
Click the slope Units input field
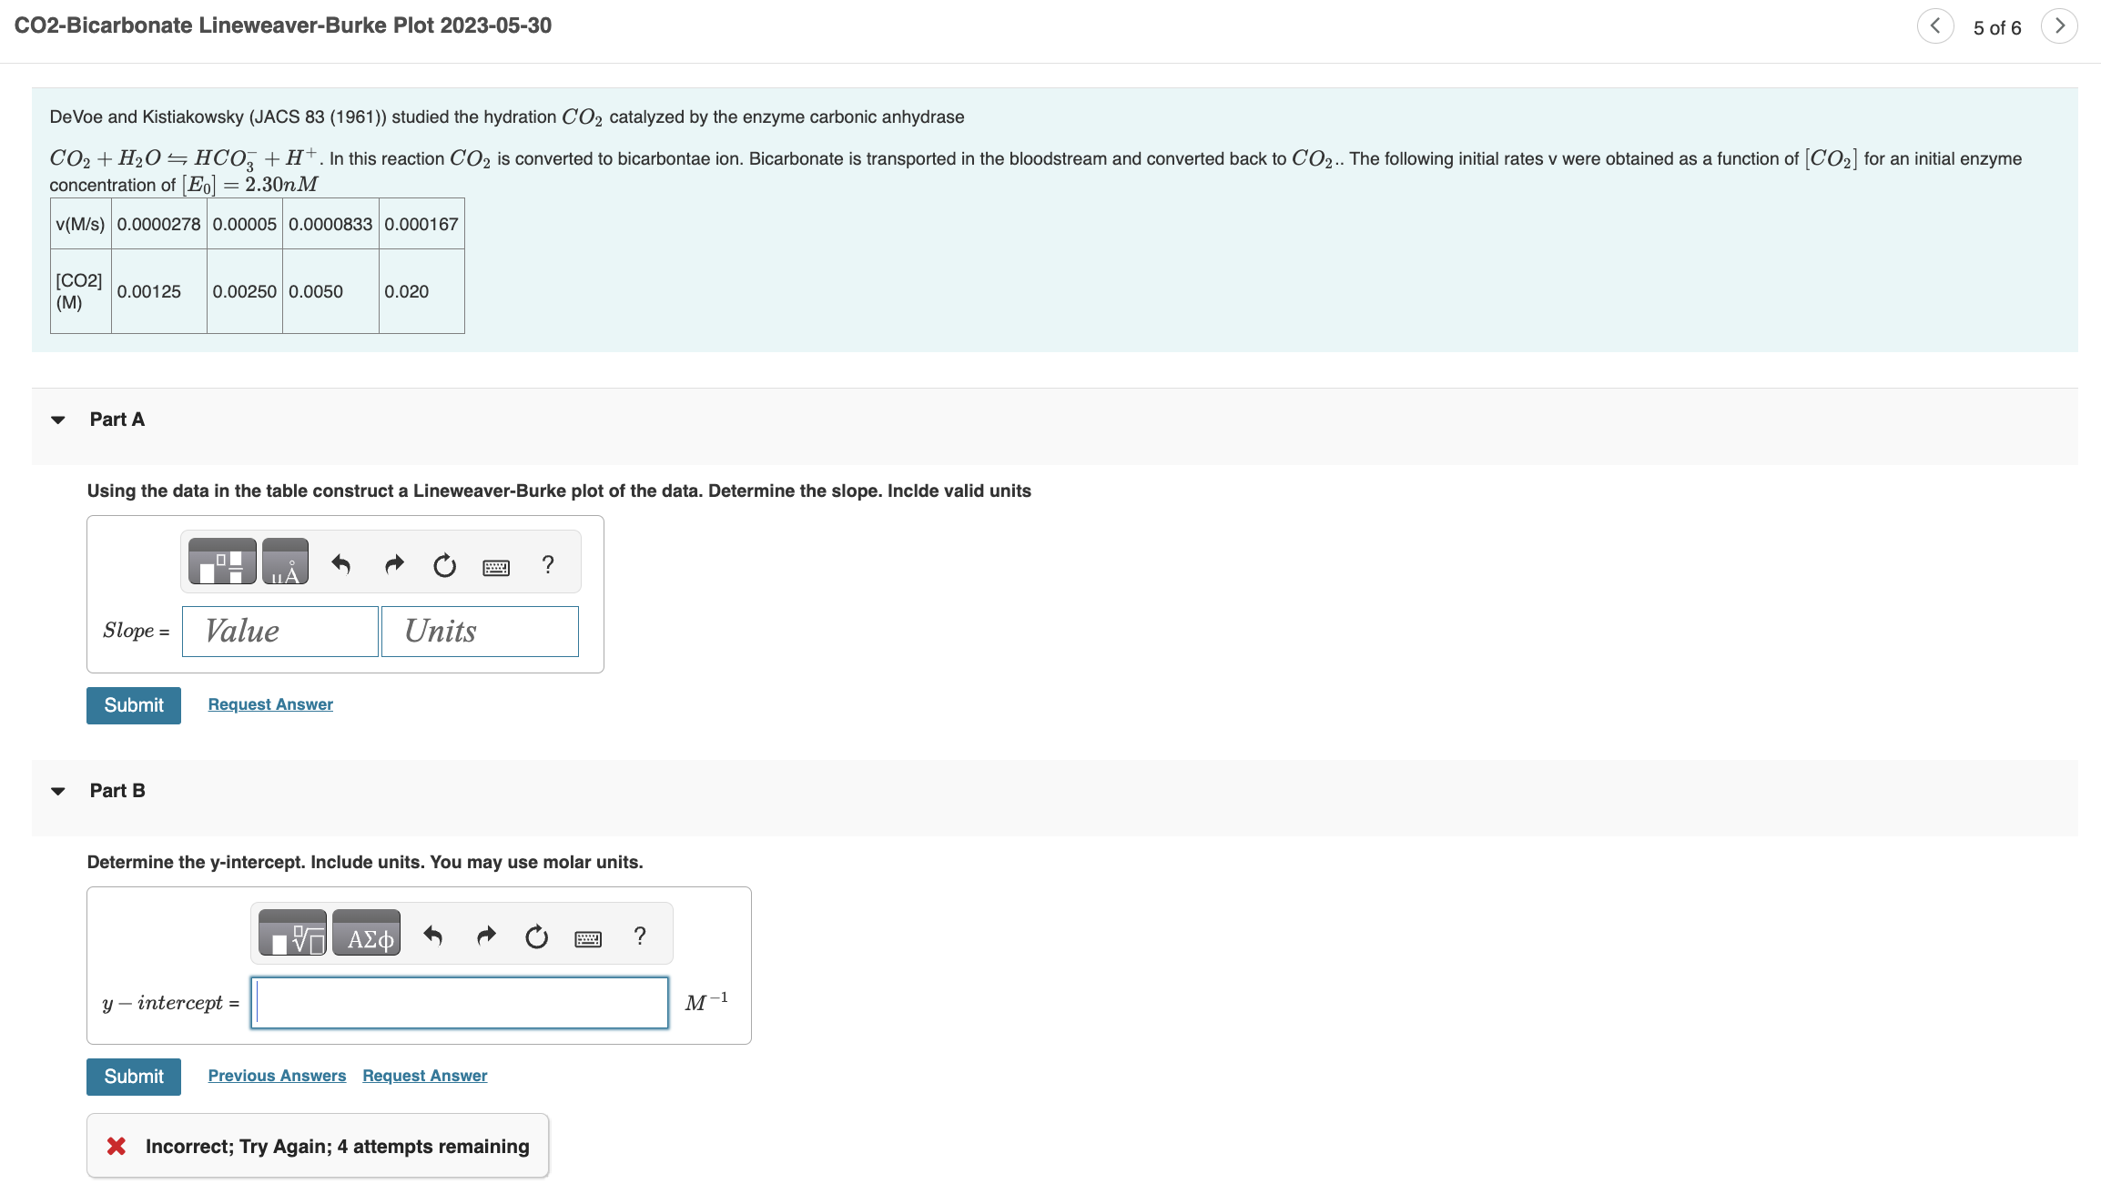[480, 632]
